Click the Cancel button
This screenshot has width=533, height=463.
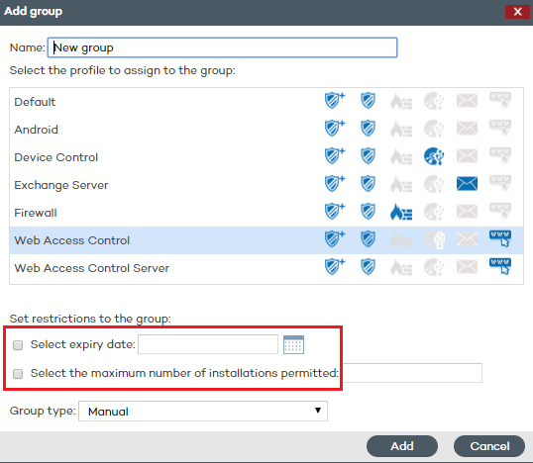pyautogui.click(x=489, y=446)
